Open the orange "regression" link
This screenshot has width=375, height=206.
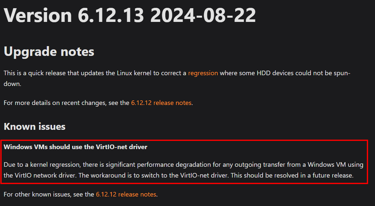click(x=203, y=73)
